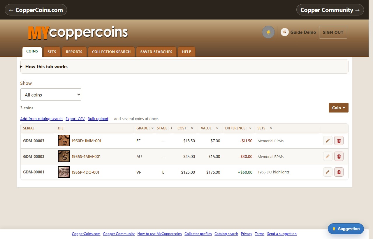373x239 pixels.
Task: Click the $125.00 cost cell
Action: tap(188, 172)
